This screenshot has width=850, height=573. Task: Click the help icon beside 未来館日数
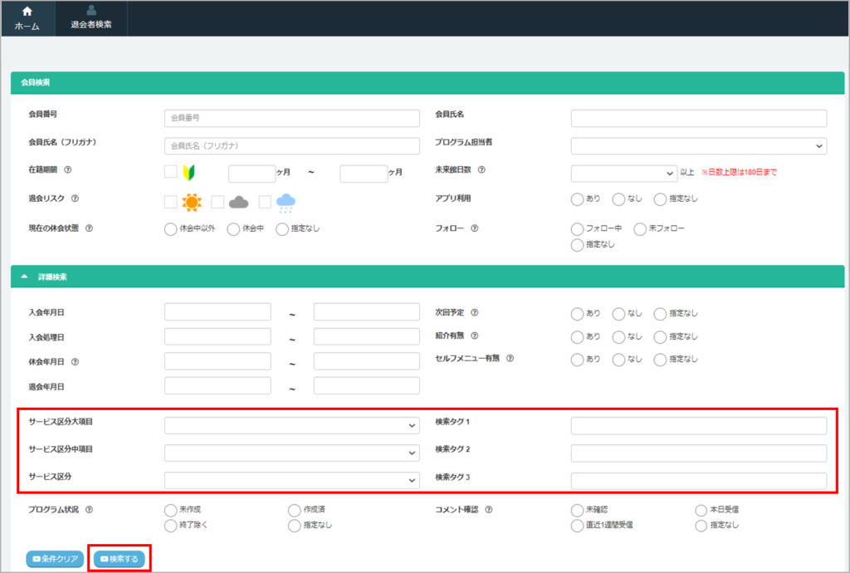[x=481, y=170]
